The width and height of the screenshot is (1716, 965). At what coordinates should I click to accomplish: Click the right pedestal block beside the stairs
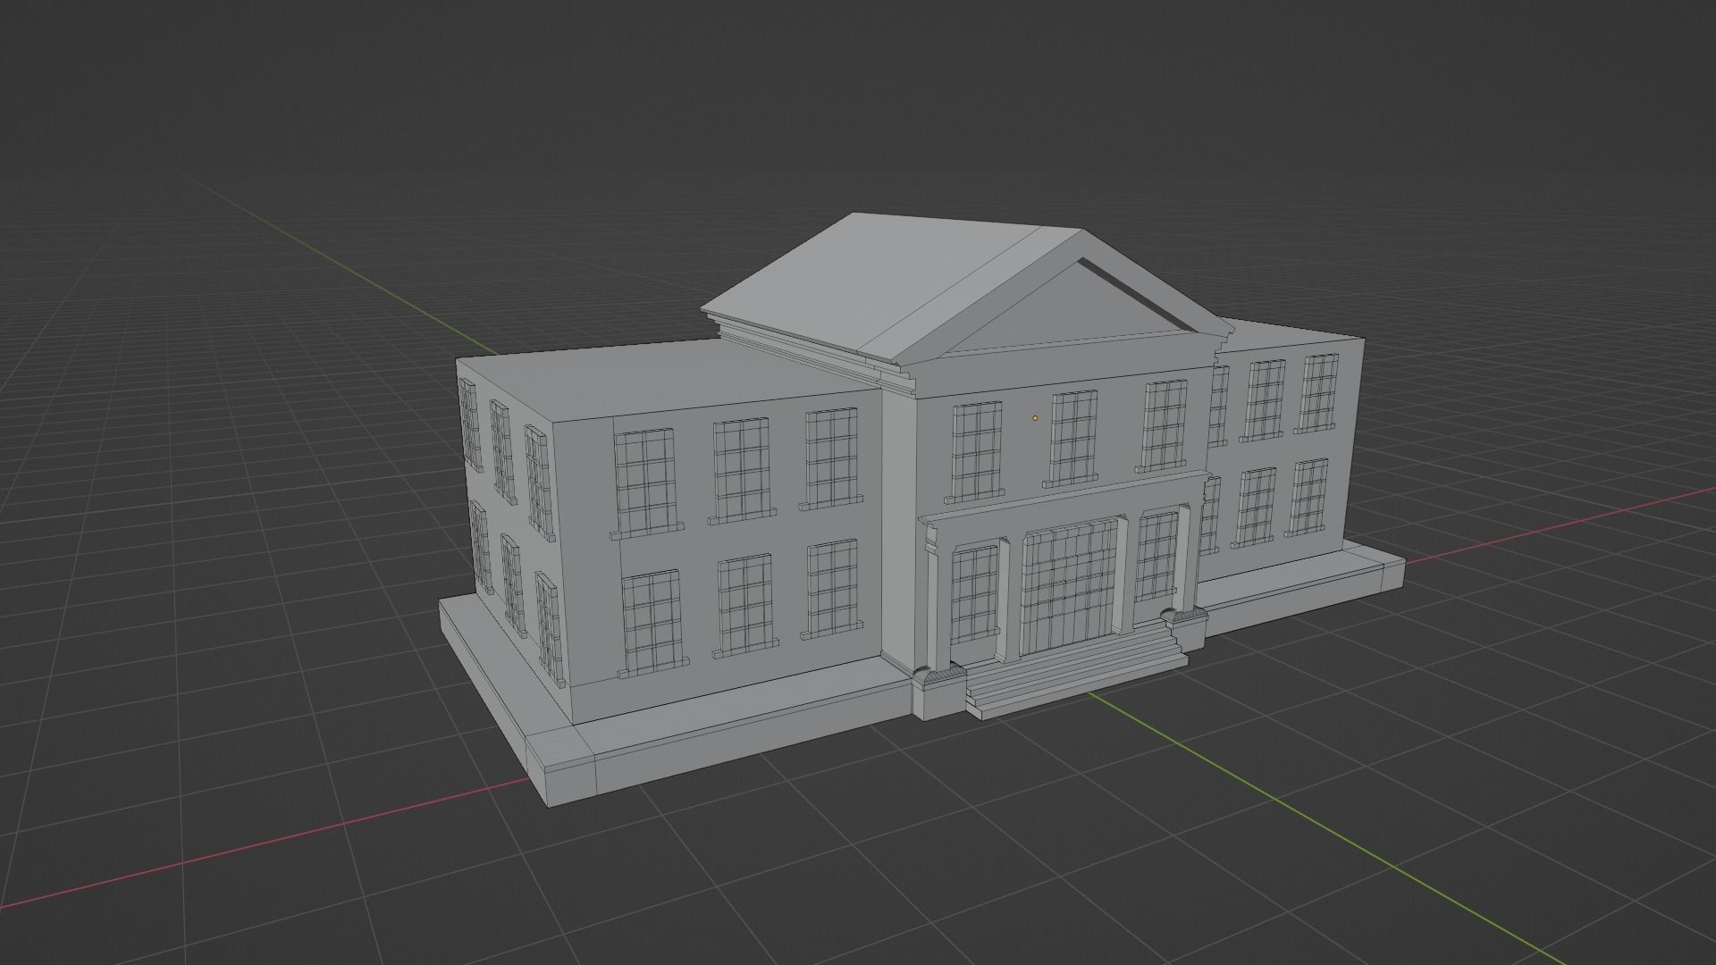click(x=1185, y=629)
